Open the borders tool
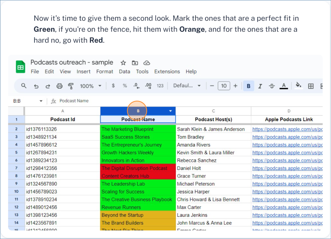331x239 pixels. click(311, 86)
